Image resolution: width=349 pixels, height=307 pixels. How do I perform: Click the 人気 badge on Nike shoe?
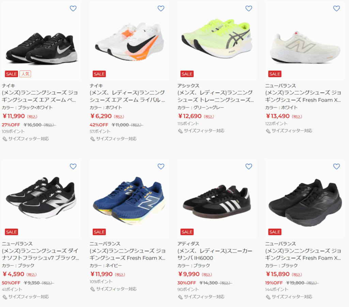pyautogui.click(x=25, y=74)
